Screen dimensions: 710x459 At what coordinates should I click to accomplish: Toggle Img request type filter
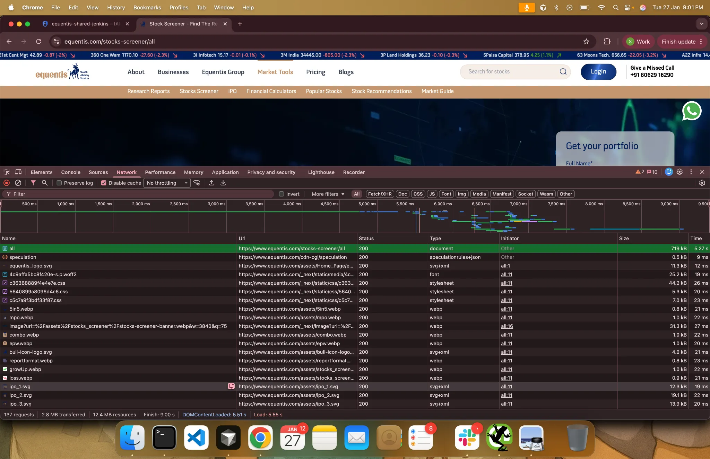click(x=462, y=194)
